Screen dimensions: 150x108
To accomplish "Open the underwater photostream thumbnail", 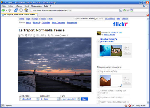I will 105,50.
